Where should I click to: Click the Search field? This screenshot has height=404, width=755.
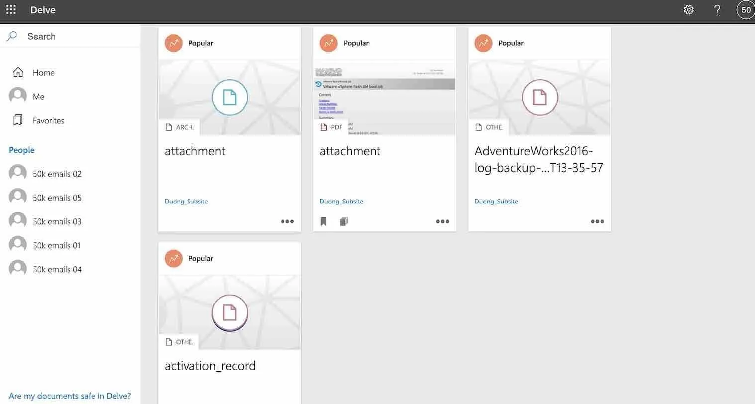click(70, 36)
